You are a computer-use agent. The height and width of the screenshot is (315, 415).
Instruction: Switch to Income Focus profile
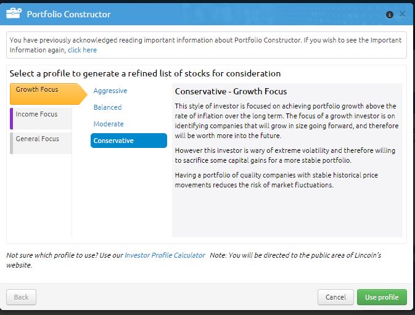(41, 118)
